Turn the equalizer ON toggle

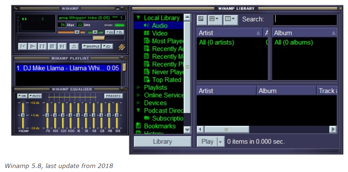tap(22, 96)
